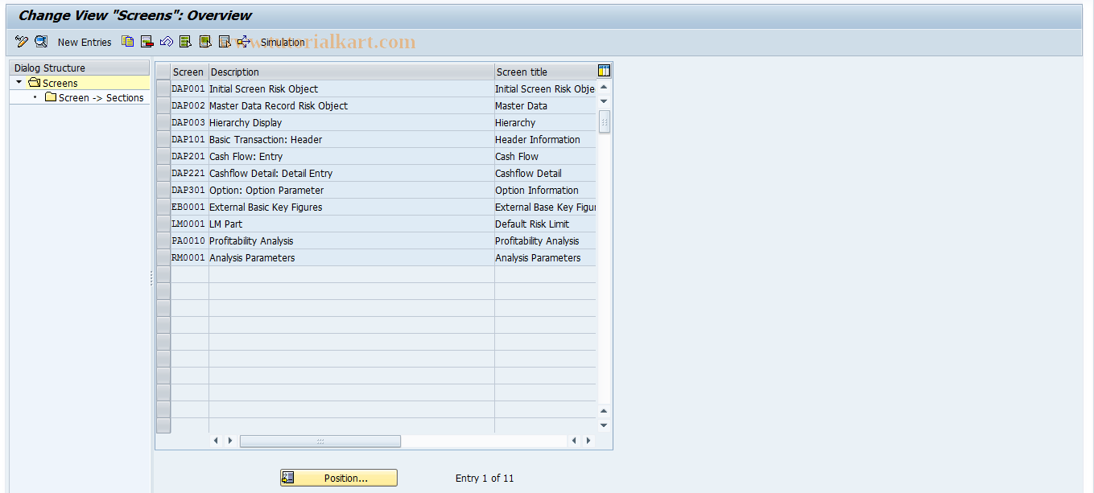Click the far right horizontal scroll arrow

click(588, 441)
